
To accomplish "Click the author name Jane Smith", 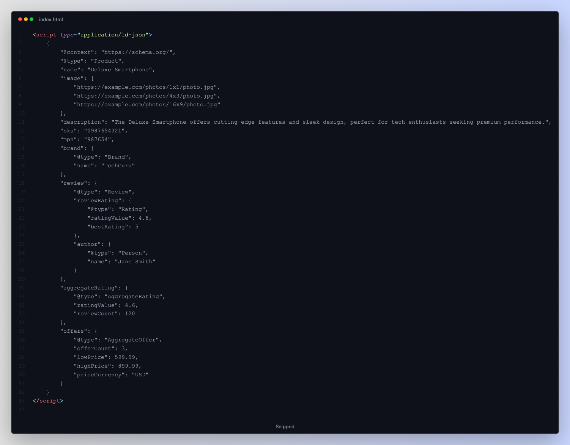I will [135, 261].
